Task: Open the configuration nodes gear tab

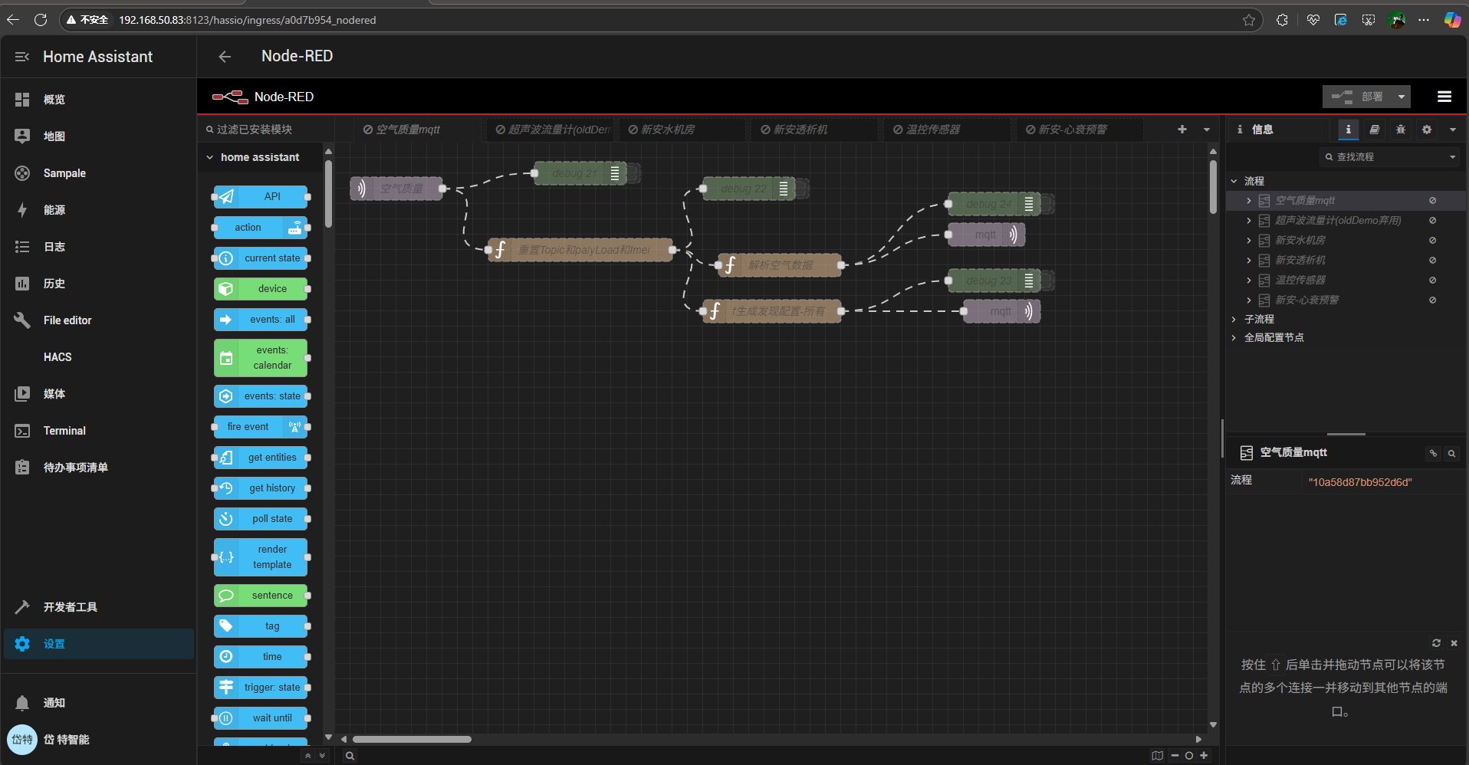Action: tap(1426, 130)
